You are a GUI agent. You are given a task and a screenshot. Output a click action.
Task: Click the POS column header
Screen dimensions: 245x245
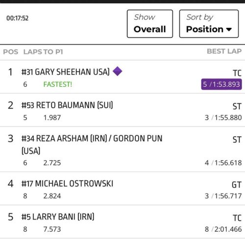[11, 52]
